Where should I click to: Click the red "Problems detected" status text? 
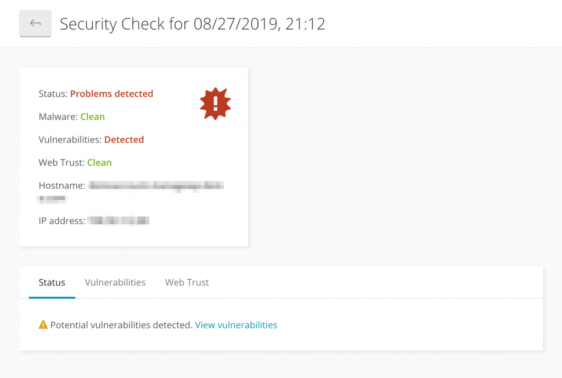pos(111,94)
